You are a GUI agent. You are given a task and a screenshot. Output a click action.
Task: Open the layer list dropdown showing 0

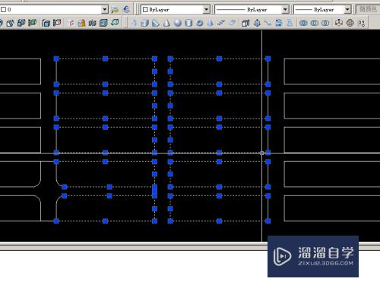tap(105, 10)
